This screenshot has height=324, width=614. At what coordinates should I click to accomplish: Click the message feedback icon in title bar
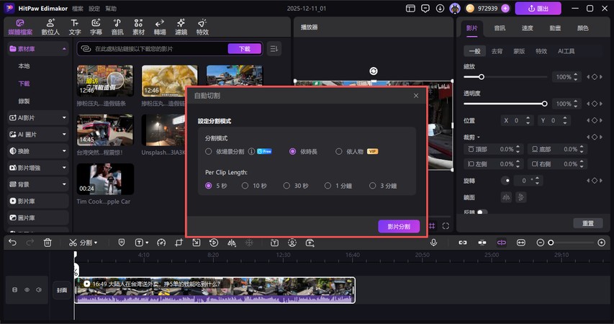pos(425,8)
